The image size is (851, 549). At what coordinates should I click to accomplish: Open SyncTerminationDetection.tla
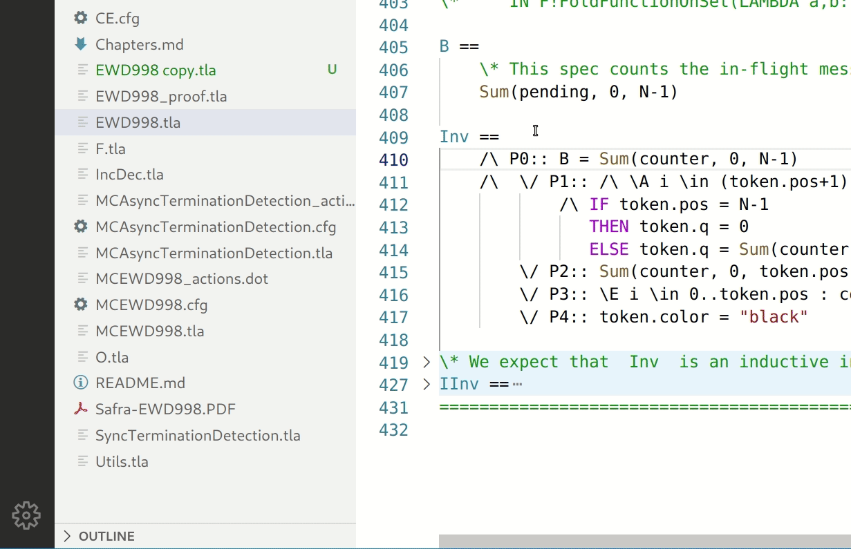[197, 435]
